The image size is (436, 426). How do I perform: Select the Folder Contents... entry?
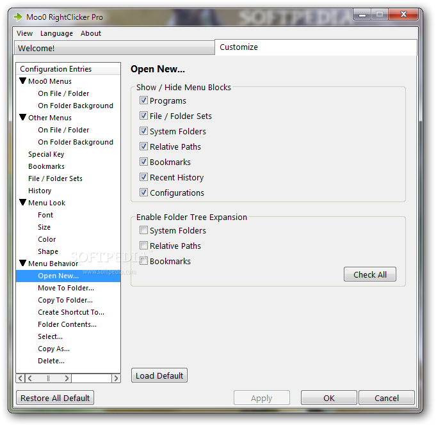pos(67,324)
